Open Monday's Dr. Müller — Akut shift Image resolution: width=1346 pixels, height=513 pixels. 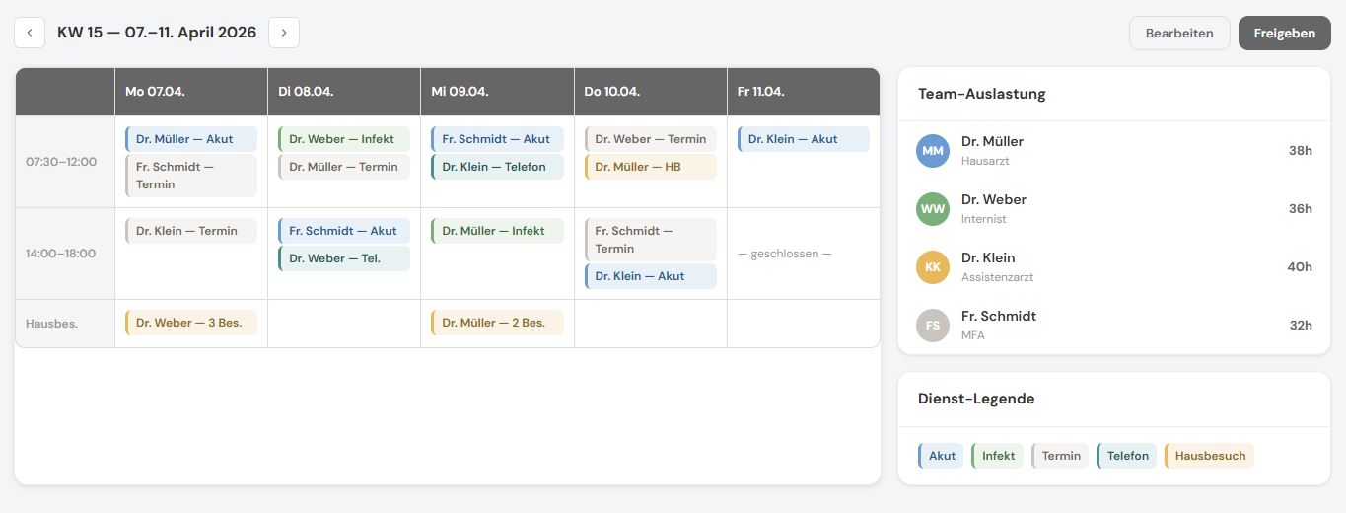coord(191,139)
